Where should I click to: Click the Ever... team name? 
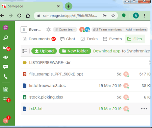[35, 30]
